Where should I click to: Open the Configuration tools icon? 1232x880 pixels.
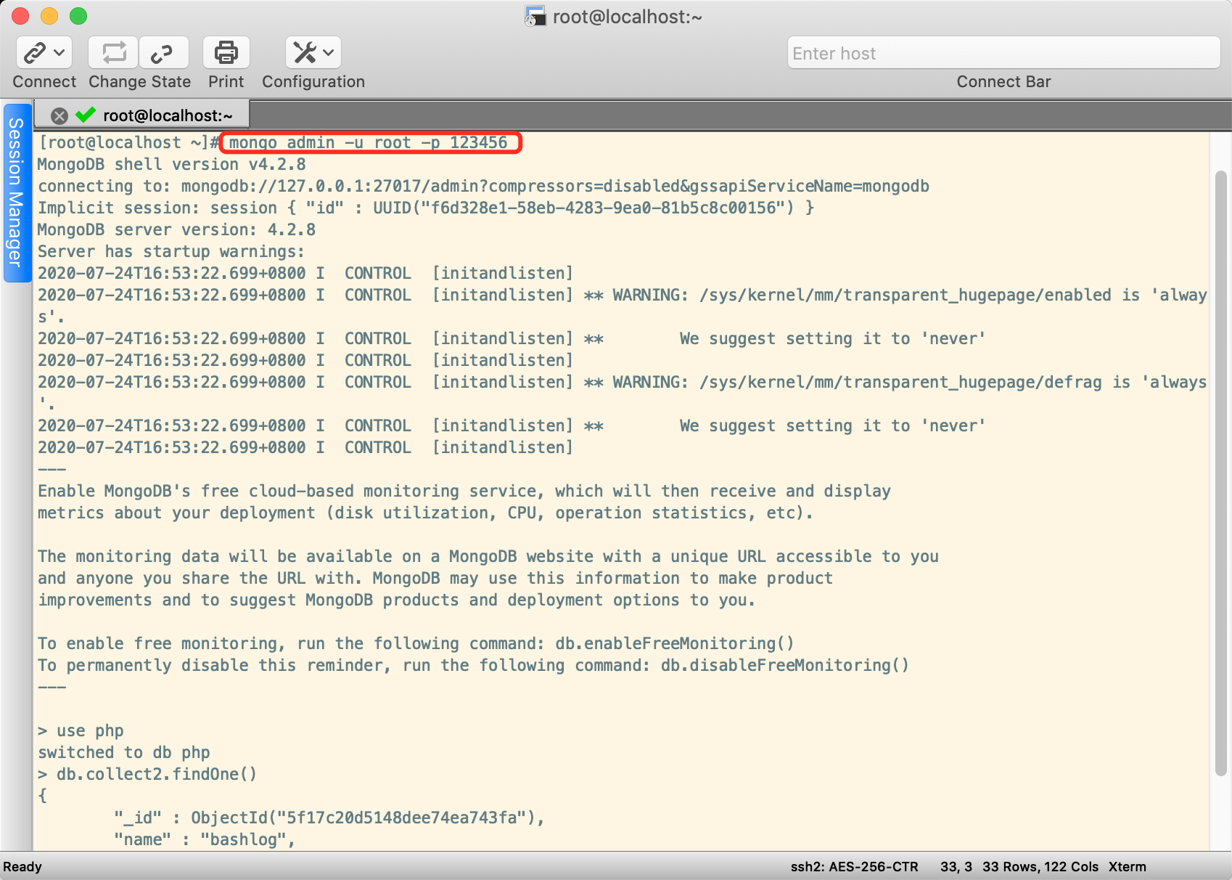[304, 53]
